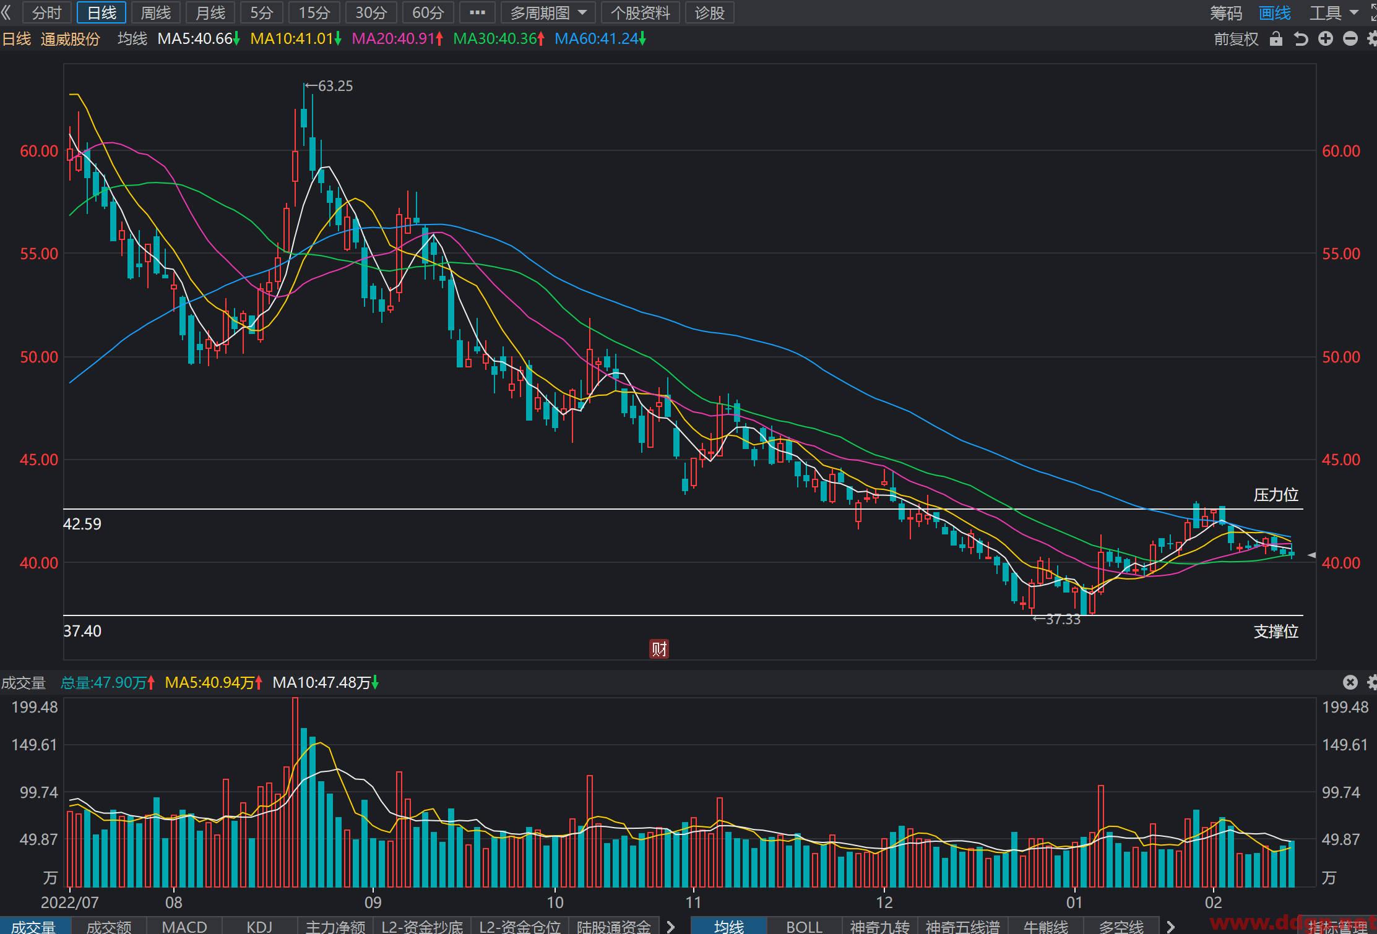This screenshot has height=934, width=1377.
Task: Select the 周线 weekly tab
Action: pyautogui.click(x=155, y=12)
